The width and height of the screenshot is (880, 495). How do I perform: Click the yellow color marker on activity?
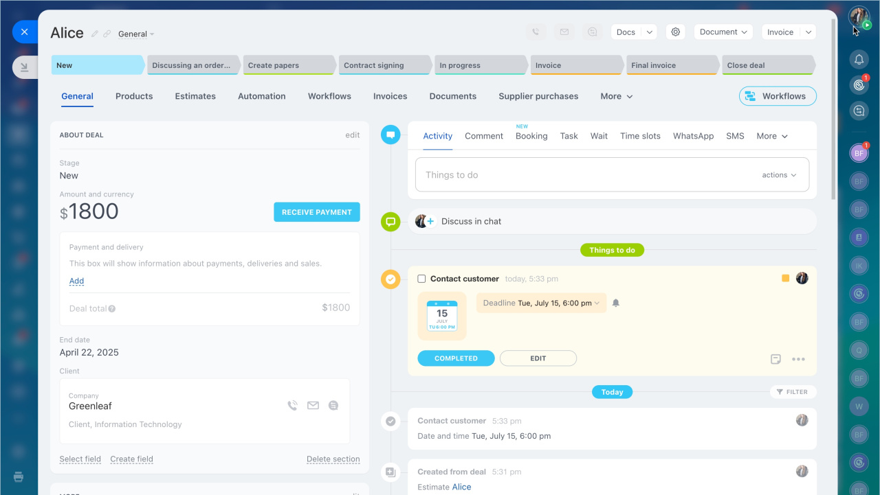(x=785, y=278)
